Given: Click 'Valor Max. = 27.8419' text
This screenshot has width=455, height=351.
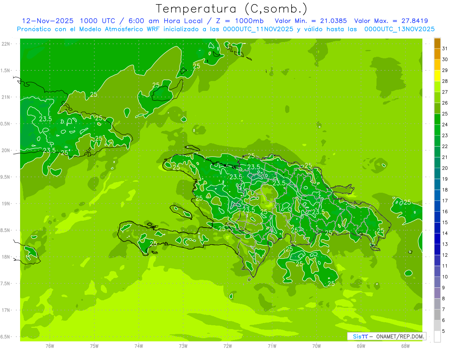Looking at the screenshot, I should click(x=391, y=21).
